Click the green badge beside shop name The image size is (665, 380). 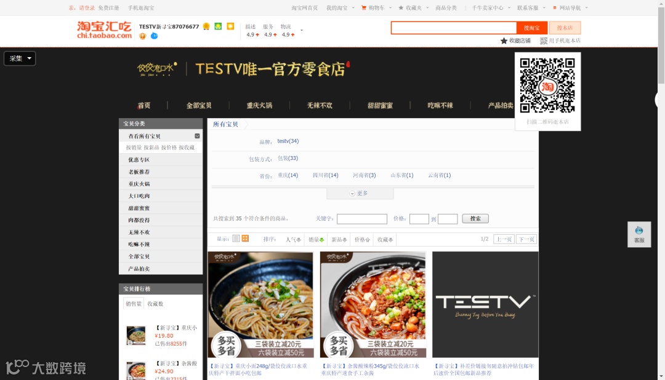[x=218, y=26]
